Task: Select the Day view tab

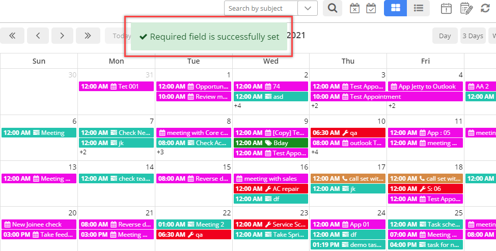Action: point(445,36)
